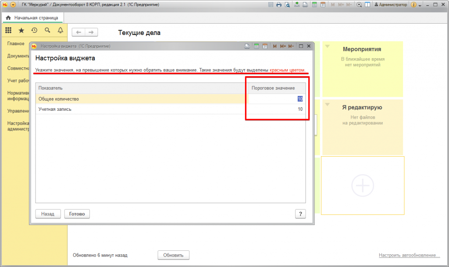
Task: Open Favorites with the star icon
Action: (21, 30)
